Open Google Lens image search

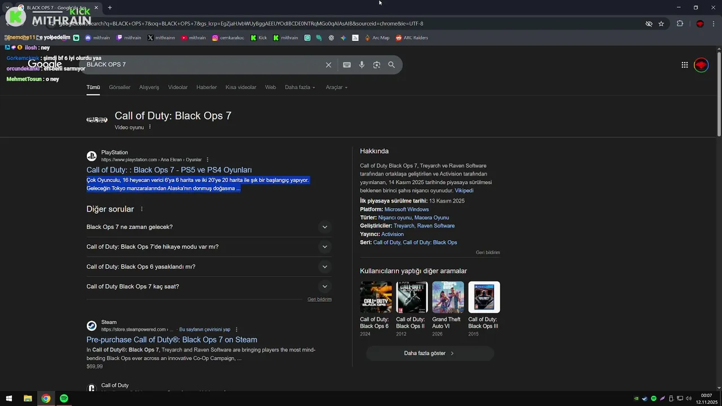(x=377, y=65)
